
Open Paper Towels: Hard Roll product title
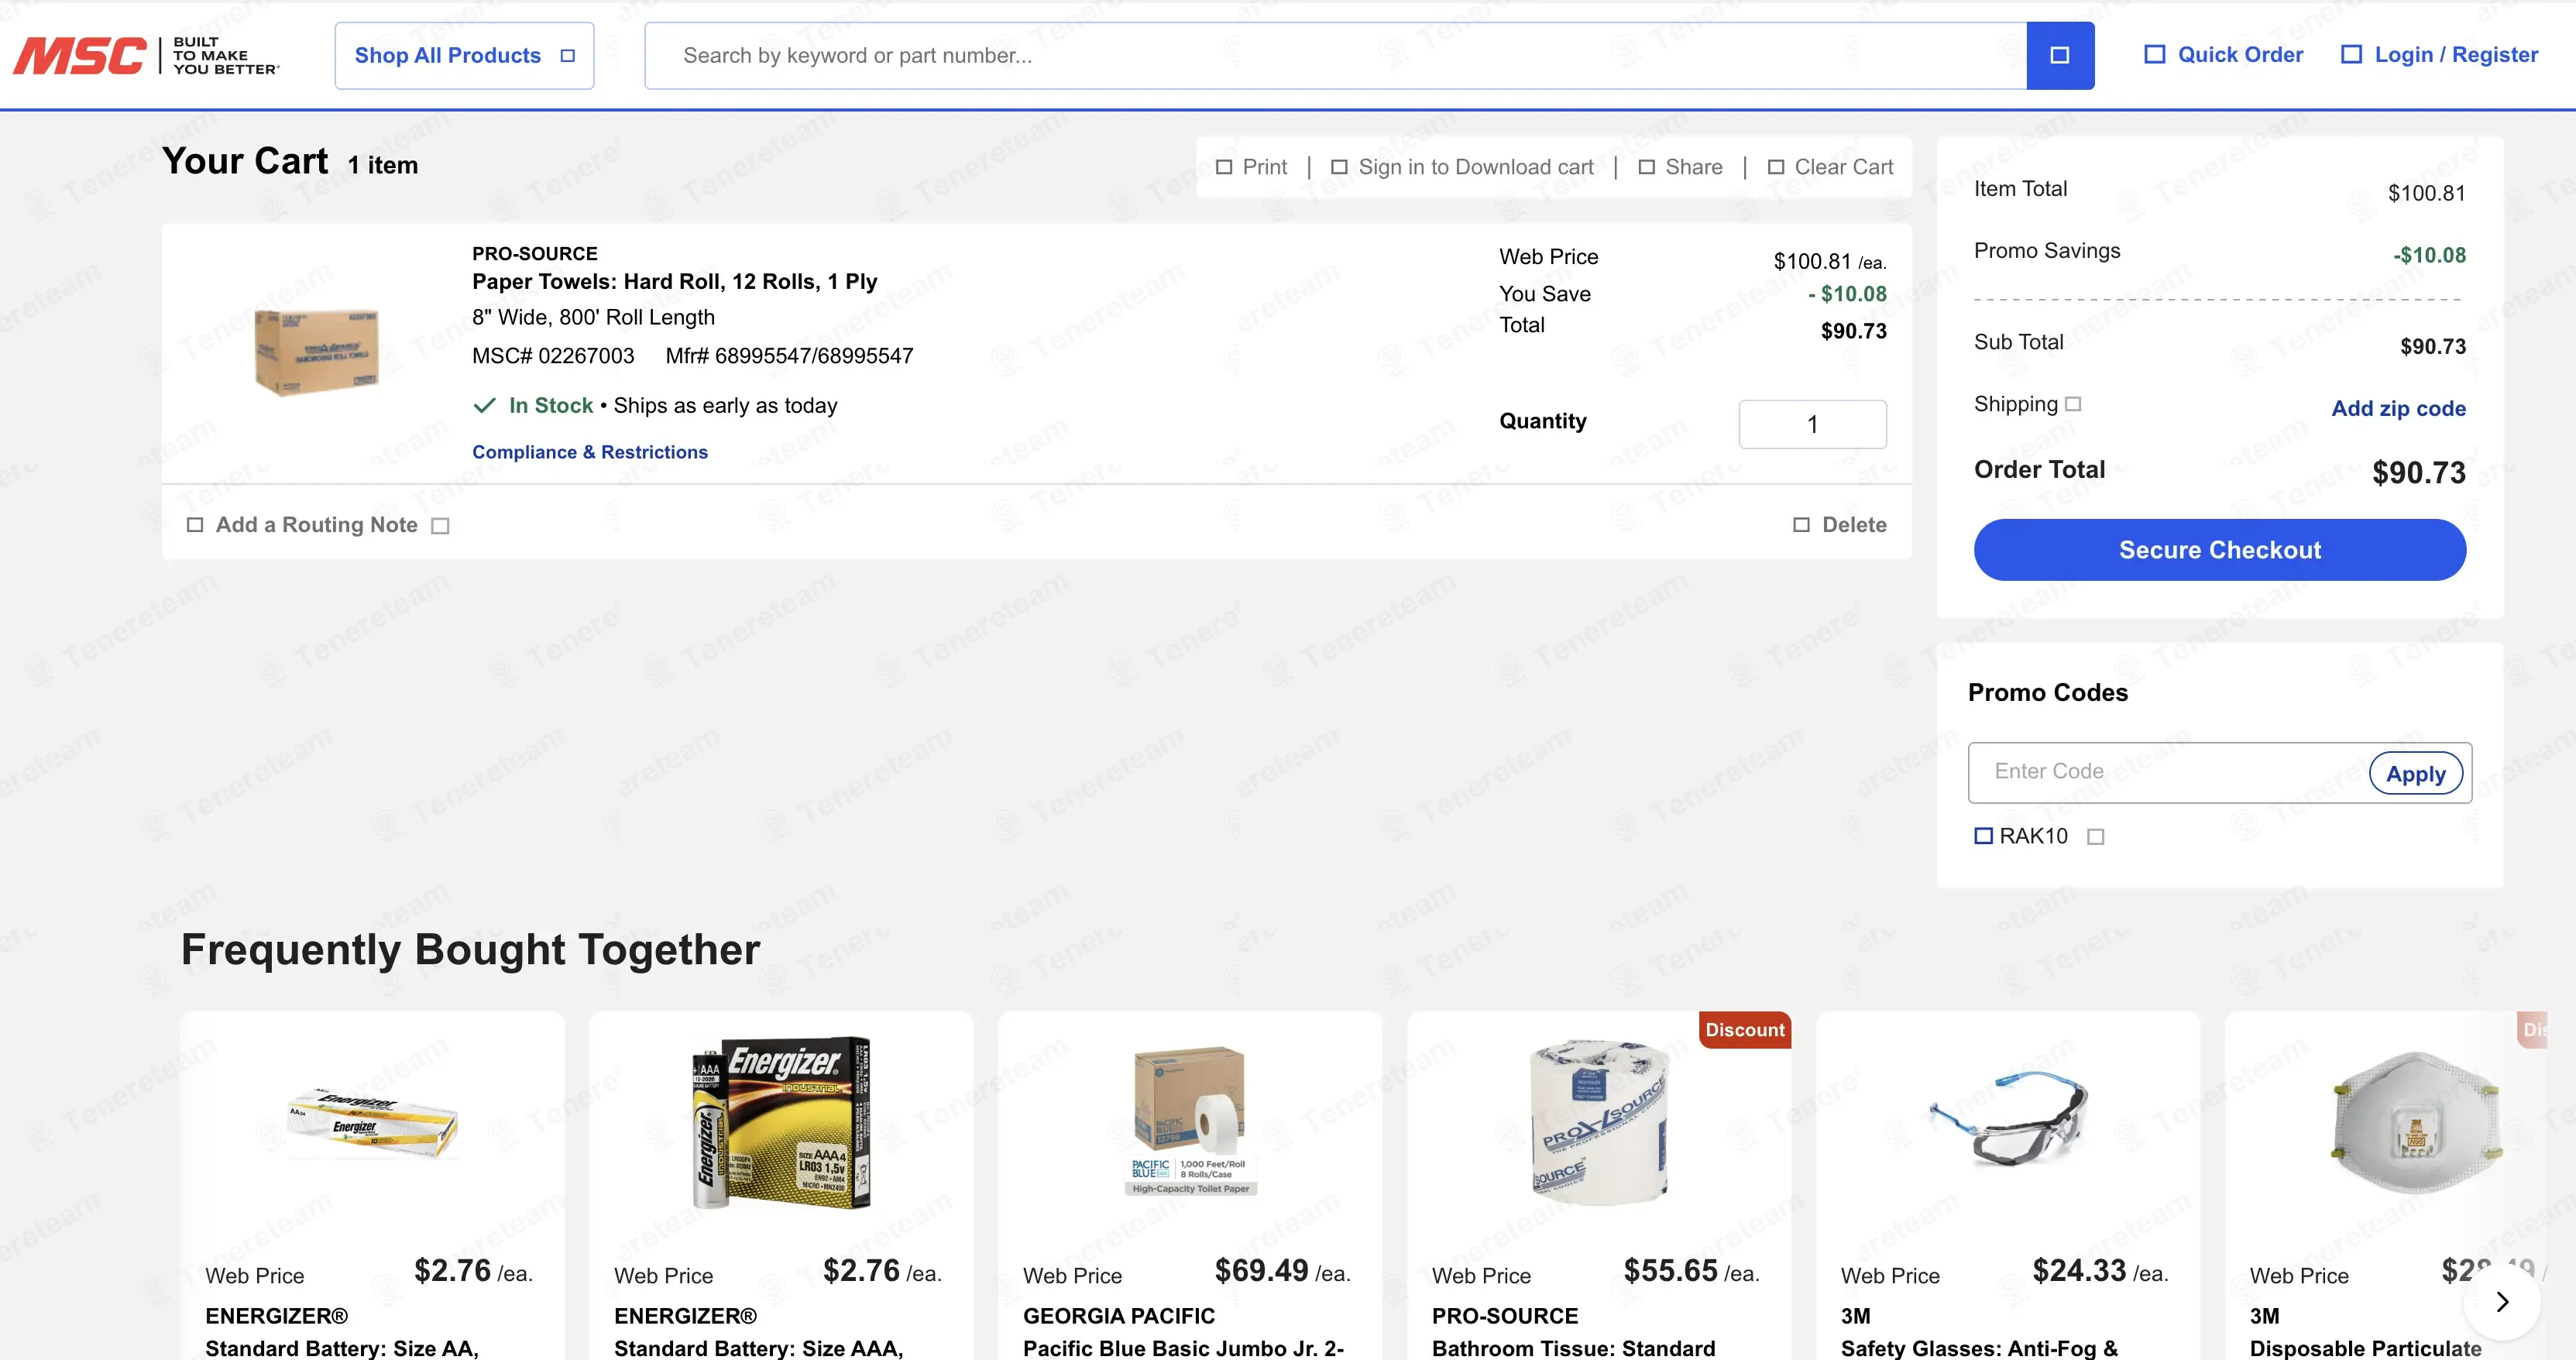(x=675, y=282)
